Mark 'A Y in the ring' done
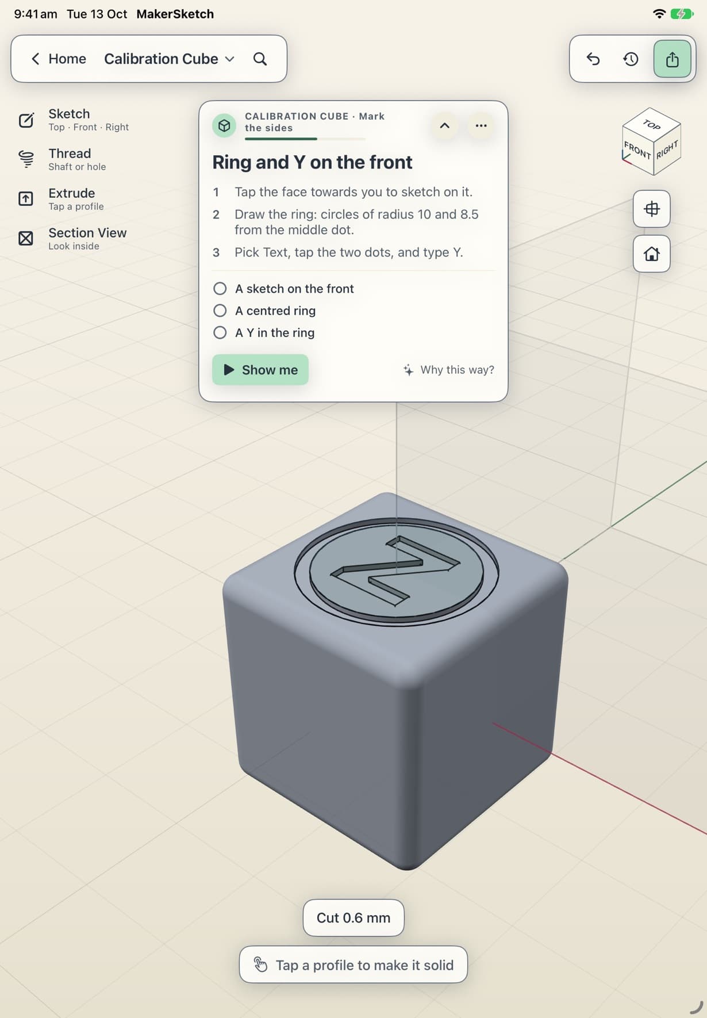Screen dimensions: 707x1018 coord(220,332)
